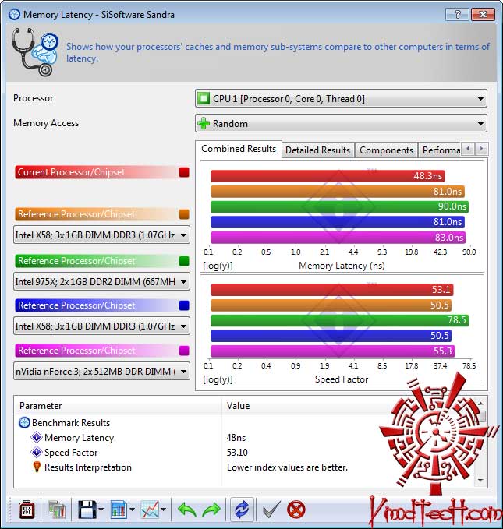The width and height of the screenshot is (503, 529).
Task: Click the magenta 55.3 speed factor bar
Action: click(333, 351)
